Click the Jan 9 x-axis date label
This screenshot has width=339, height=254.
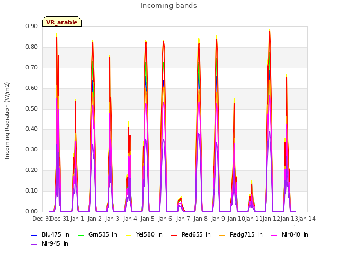pyautogui.click(x=218, y=219)
